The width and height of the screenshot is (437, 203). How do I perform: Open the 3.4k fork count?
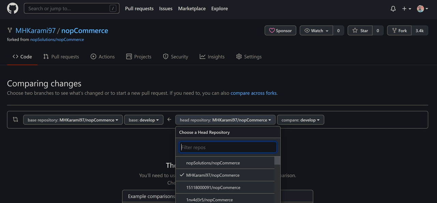click(x=420, y=30)
